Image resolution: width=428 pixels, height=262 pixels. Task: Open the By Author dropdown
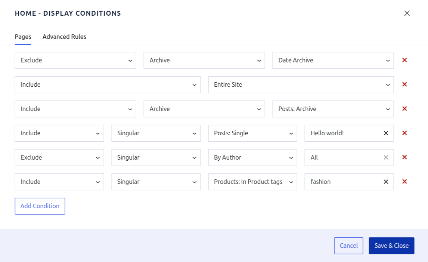[252, 157]
